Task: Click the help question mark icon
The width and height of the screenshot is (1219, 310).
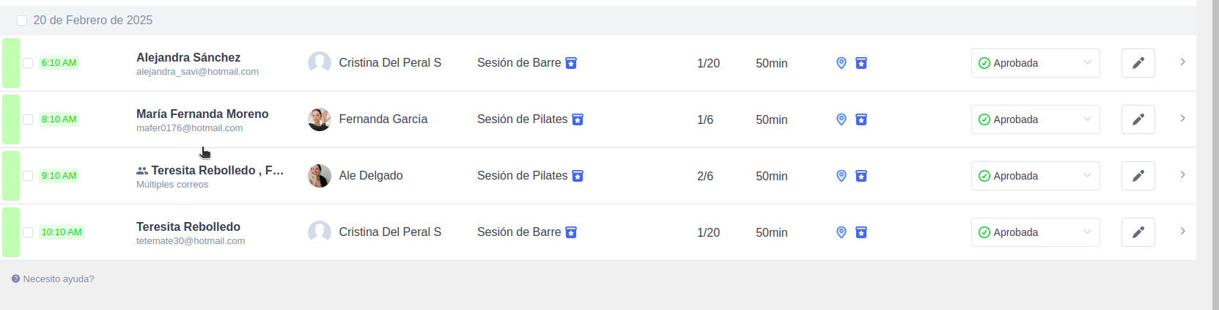Action: [x=16, y=279]
